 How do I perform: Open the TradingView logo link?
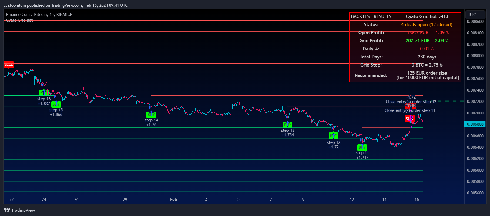coord(19,210)
